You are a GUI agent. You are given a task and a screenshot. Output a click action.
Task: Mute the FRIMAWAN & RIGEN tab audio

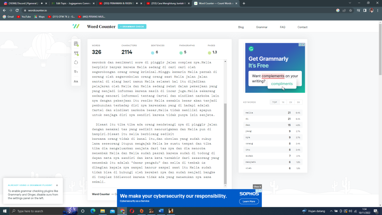137,3
